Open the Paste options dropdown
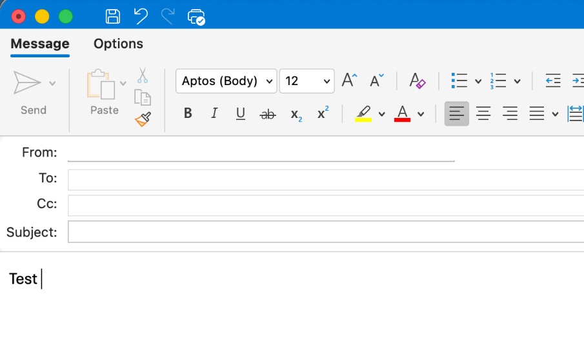This screenshot has width=584, height=348. [123, 83]
